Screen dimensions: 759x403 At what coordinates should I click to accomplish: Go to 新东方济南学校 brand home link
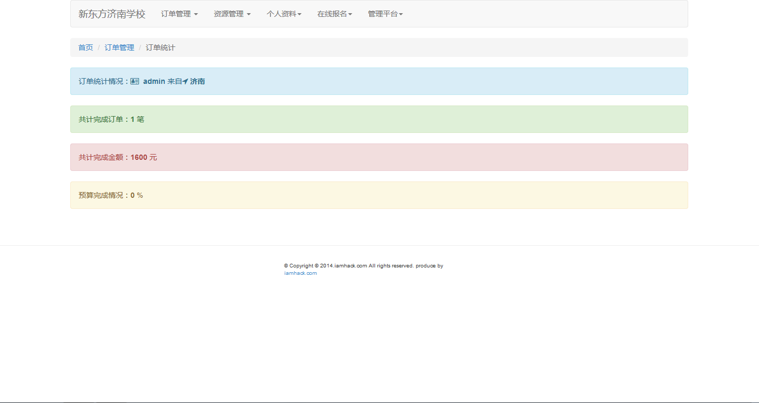[x=112, y=14]
